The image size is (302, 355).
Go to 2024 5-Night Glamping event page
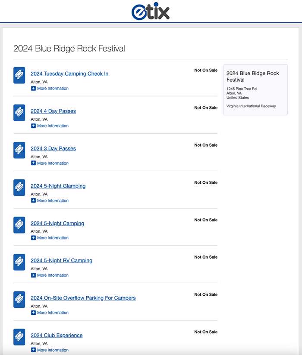click(58, 186)
